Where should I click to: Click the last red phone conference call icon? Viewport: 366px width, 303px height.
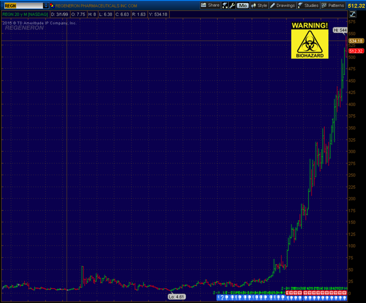coord(344,293)
